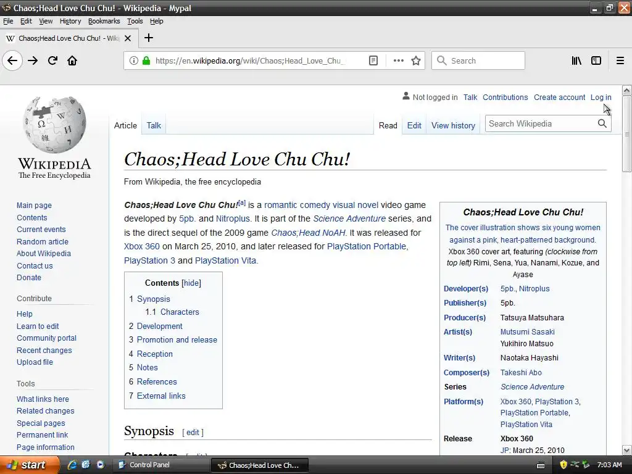632x474 pixels.
Task: Open the Chaos;Head NoAH link
Action: (308, 233)
